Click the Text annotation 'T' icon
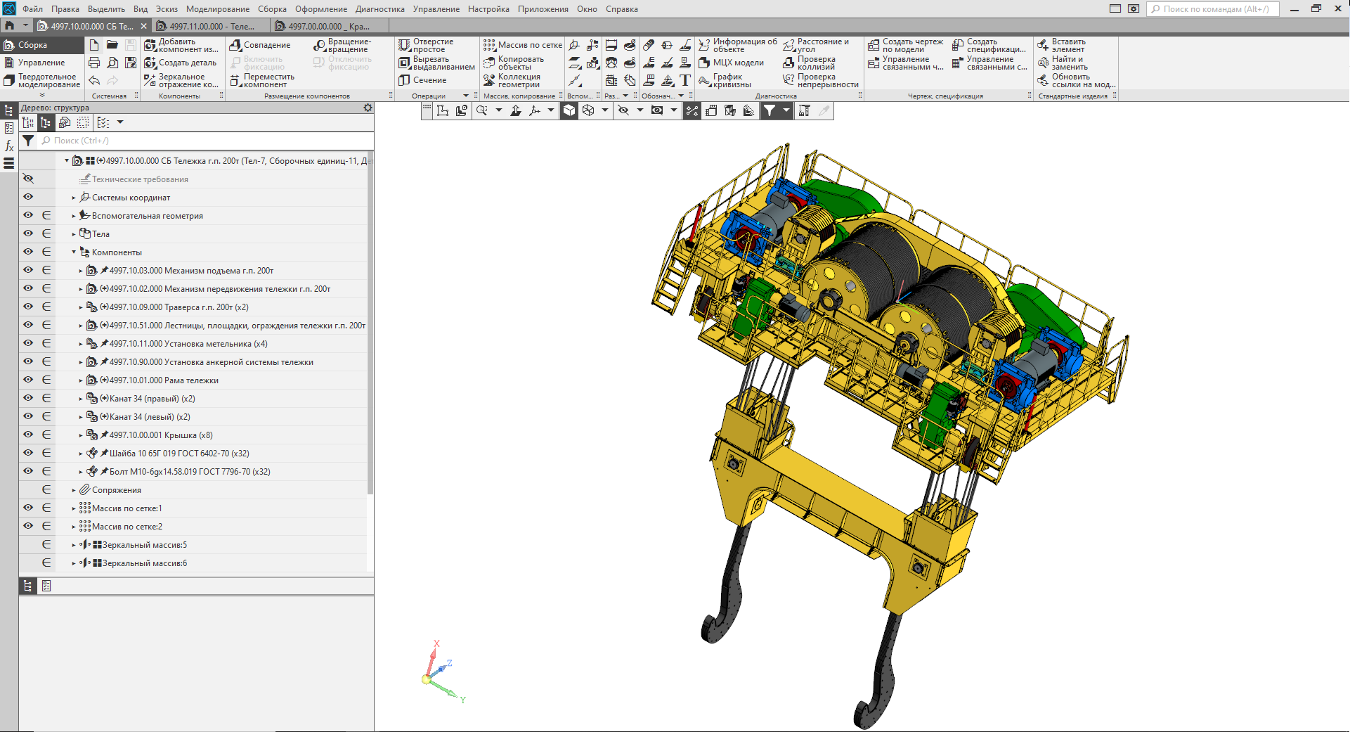The width and height of the screenshot is (1350, 732). (685, 80)
